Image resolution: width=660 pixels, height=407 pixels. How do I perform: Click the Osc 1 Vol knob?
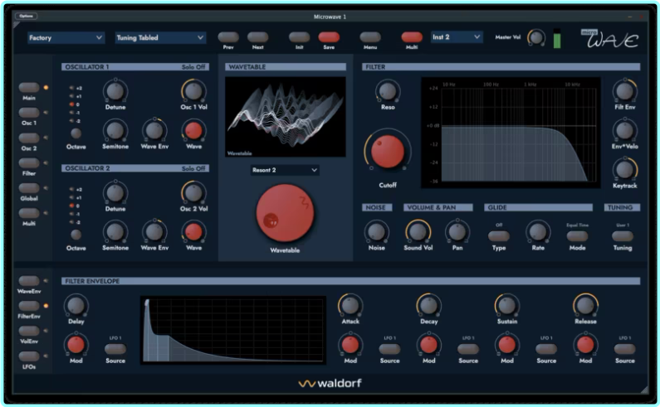click(x=193, y=91)
